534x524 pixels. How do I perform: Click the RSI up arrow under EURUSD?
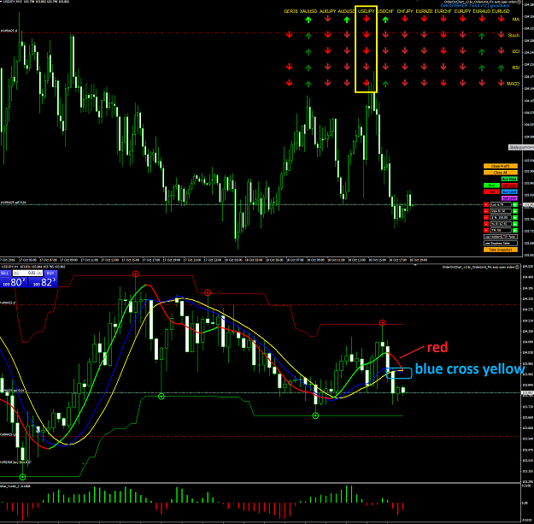(501, 68)
